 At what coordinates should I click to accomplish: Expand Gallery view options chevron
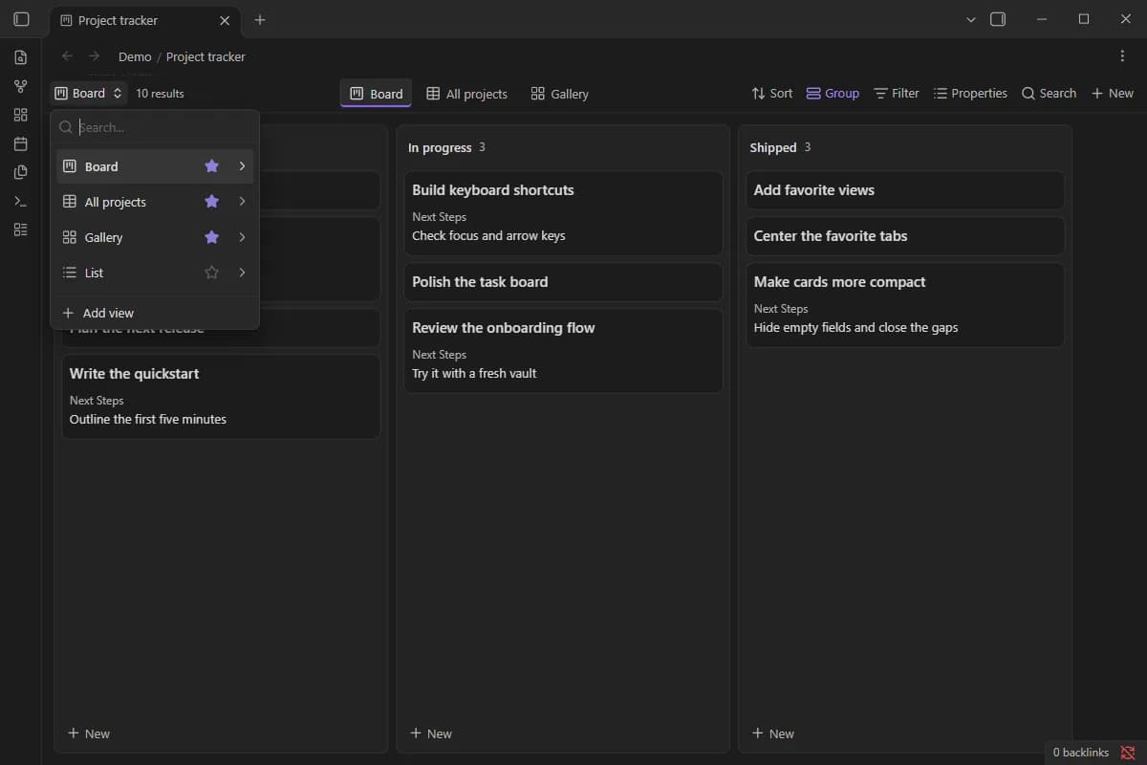[242, 237]
